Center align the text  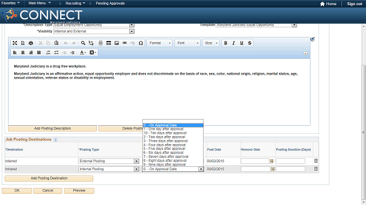pos(23,52)
